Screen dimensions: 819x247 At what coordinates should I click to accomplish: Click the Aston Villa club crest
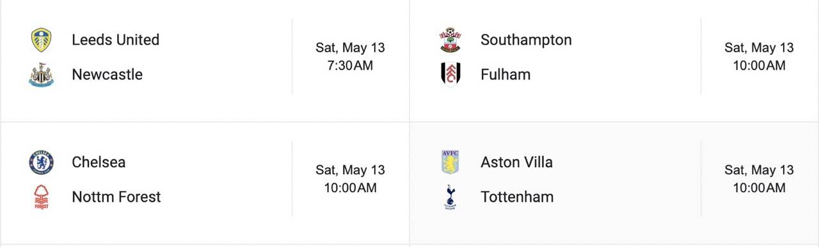click(450, 163)
